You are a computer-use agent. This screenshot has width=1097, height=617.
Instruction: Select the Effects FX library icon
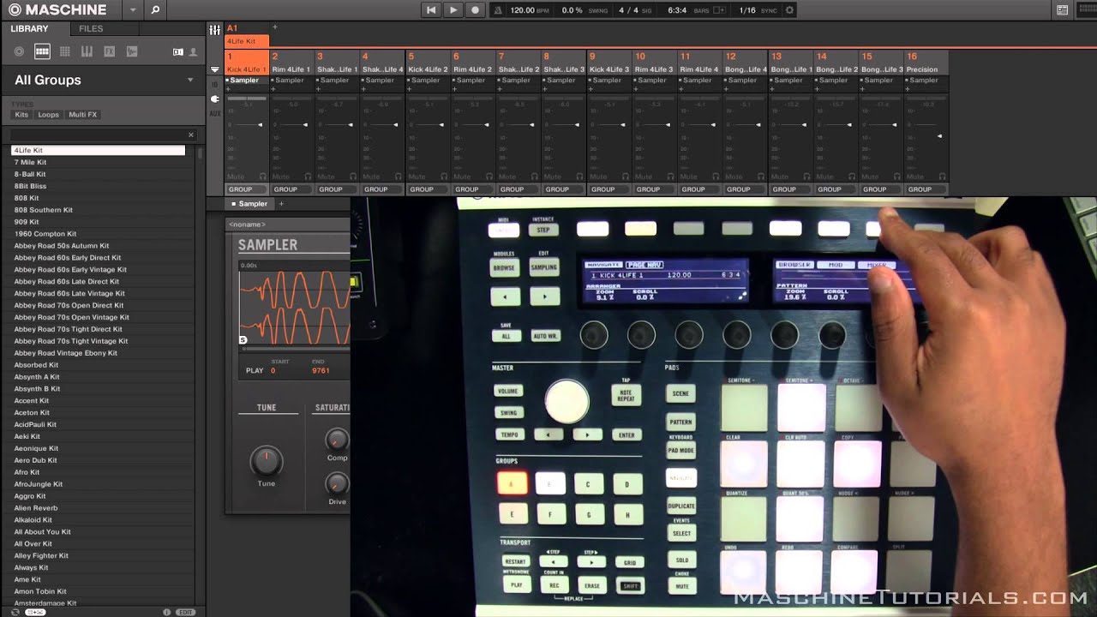pyautogui.click(x=109, y=52)
